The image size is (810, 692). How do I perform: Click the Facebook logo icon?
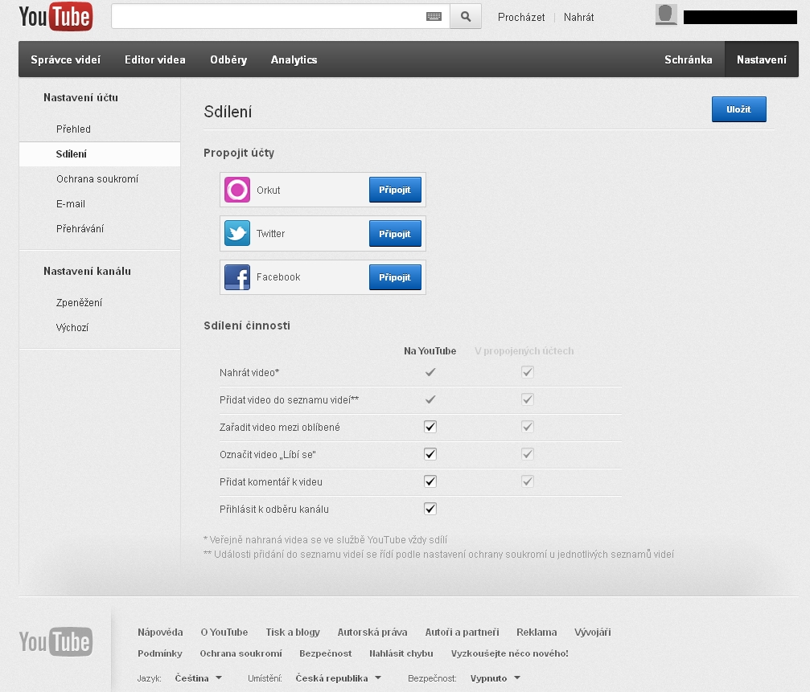coord(237,277)
